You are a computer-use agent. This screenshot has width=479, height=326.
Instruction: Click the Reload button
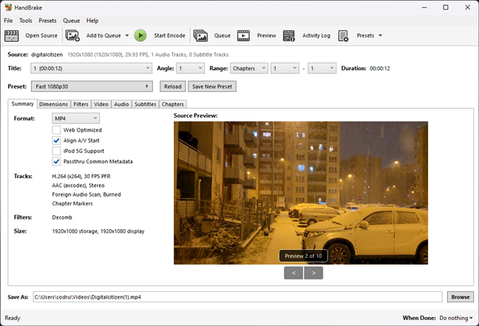pyautogui.click(x=173, y=86)
